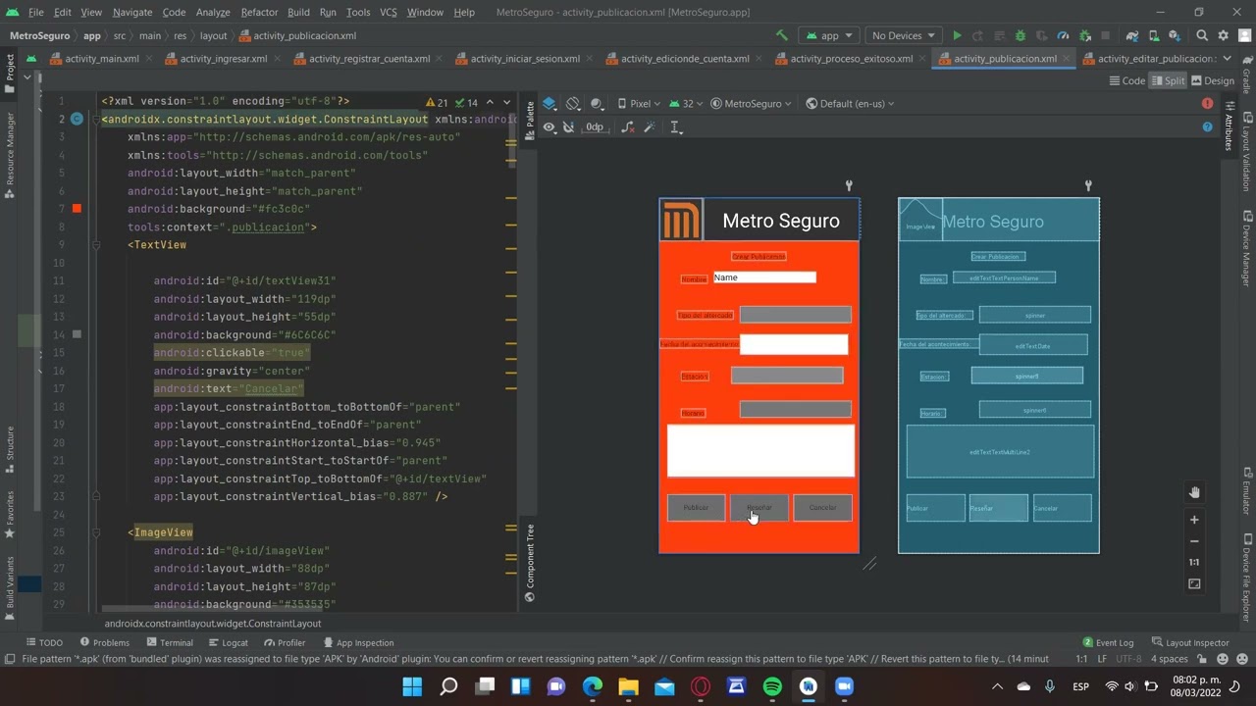The width and height of the screenshot is (1256, 706).
Task: Click the Make Project hammer icon
Action: (x=781, y=35)
